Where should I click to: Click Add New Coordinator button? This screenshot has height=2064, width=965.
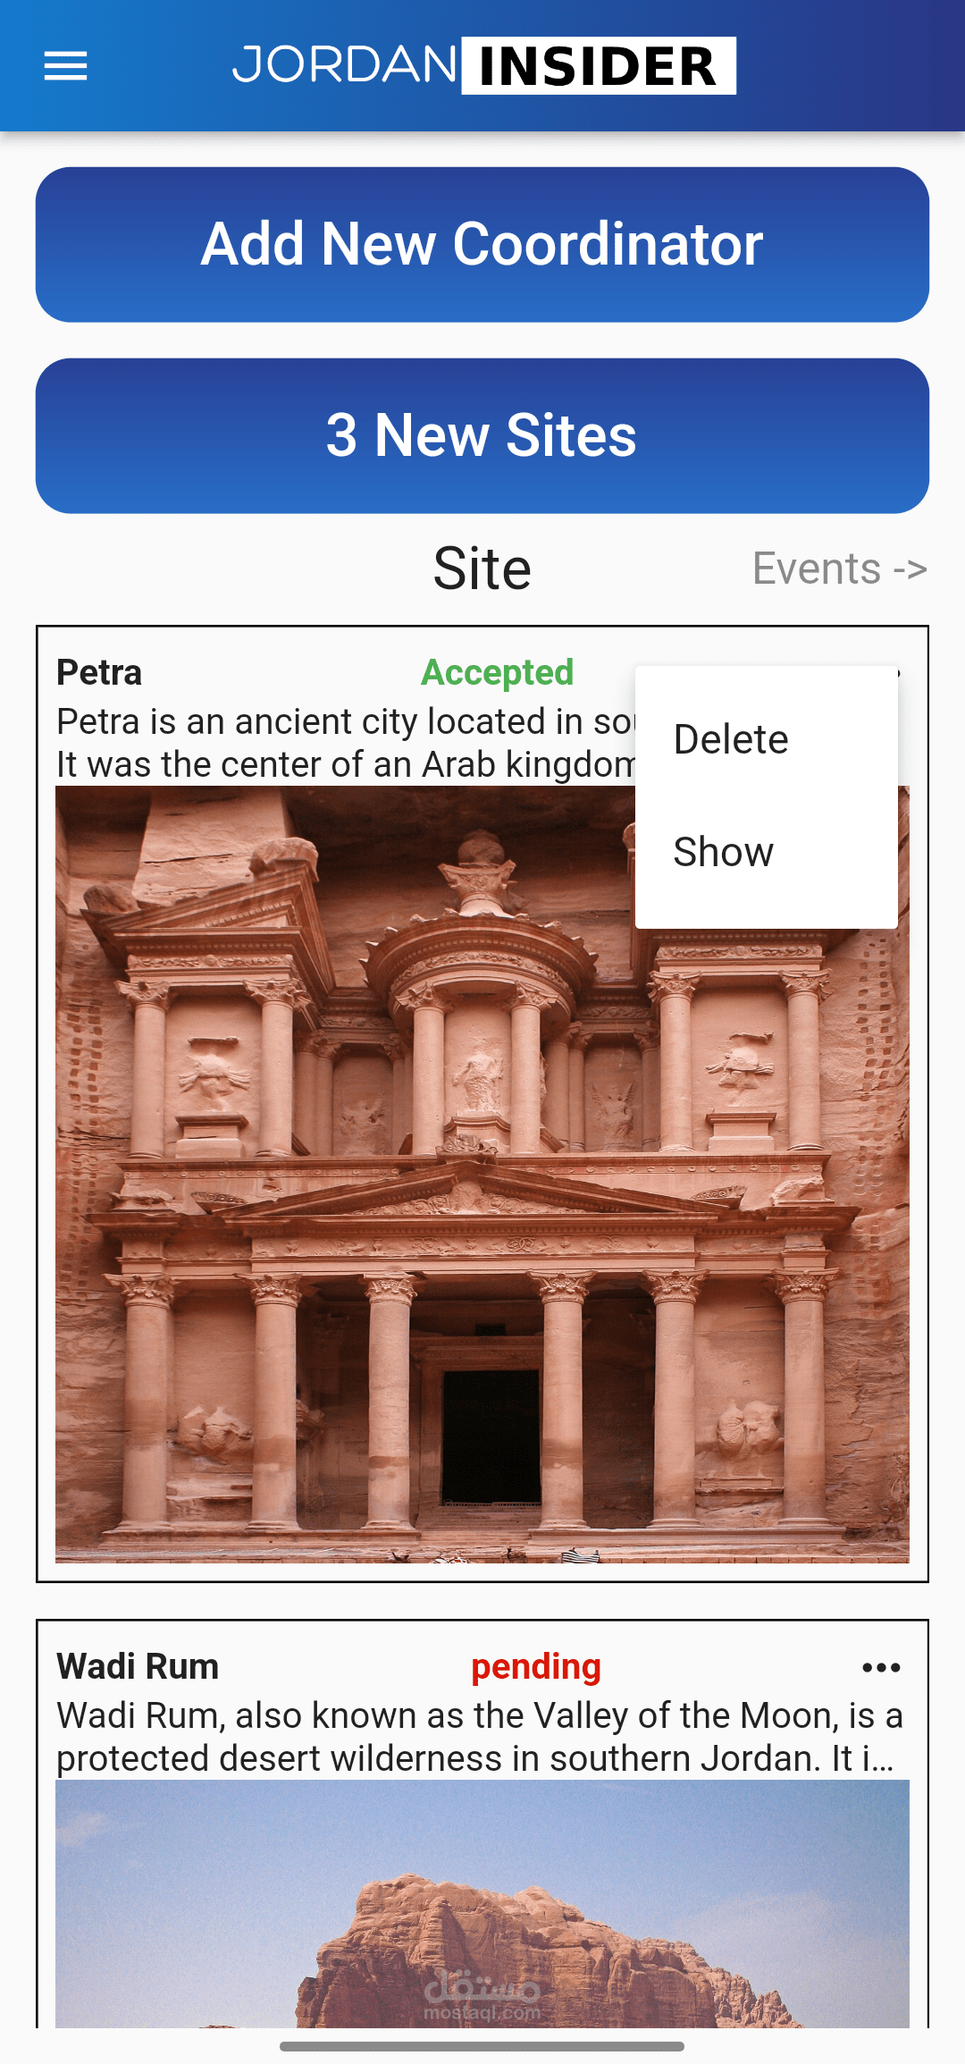click(482, 244)
